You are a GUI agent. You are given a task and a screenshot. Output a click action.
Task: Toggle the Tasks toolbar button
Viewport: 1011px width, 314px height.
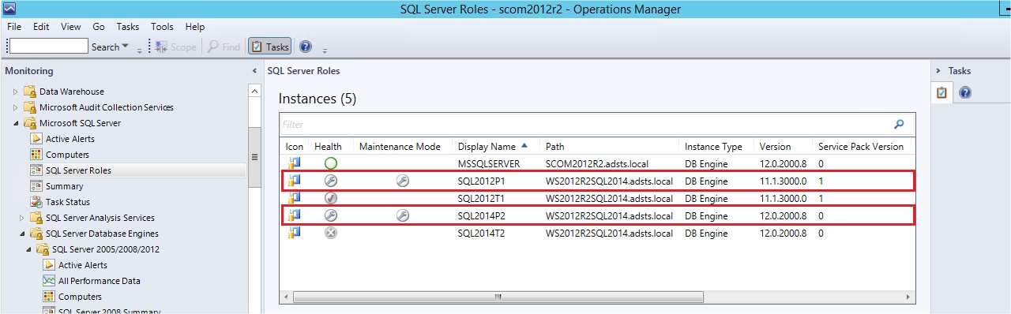(270, 47)
